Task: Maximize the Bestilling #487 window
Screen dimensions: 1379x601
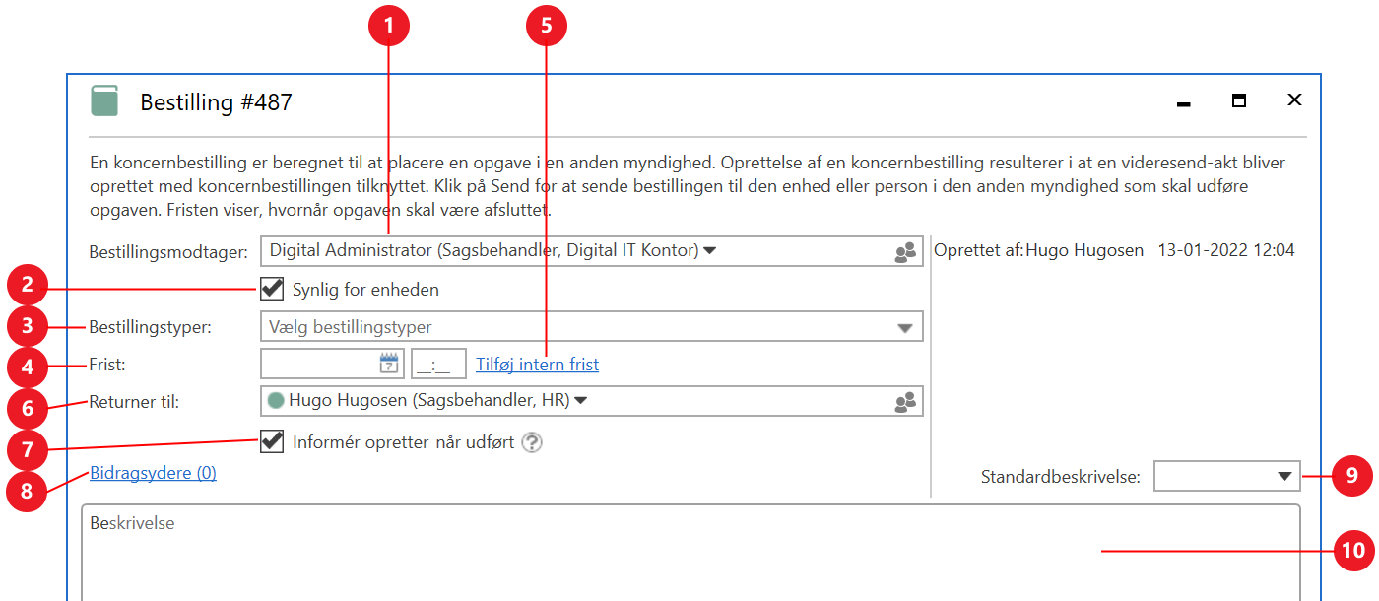Action: pyautogui.click(x=1239, y=100)
